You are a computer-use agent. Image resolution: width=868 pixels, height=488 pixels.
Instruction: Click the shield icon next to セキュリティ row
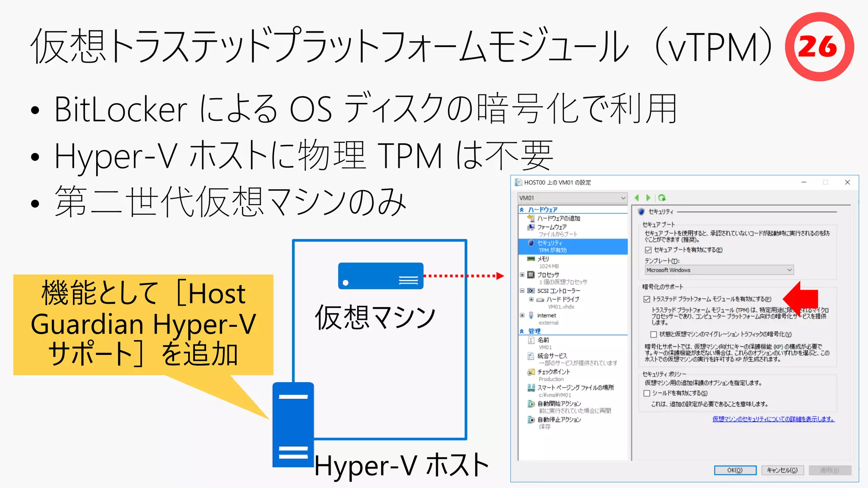coord(531,243)
